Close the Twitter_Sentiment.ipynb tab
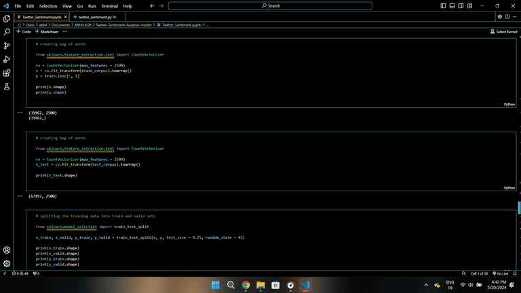The width and height of the screenshot is (521, 293). 65,16
